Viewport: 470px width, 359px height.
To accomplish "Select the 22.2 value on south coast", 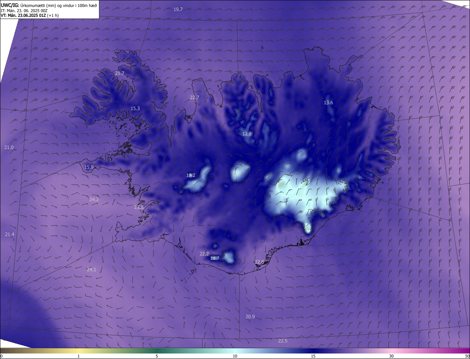I will (x=204, y=254).
